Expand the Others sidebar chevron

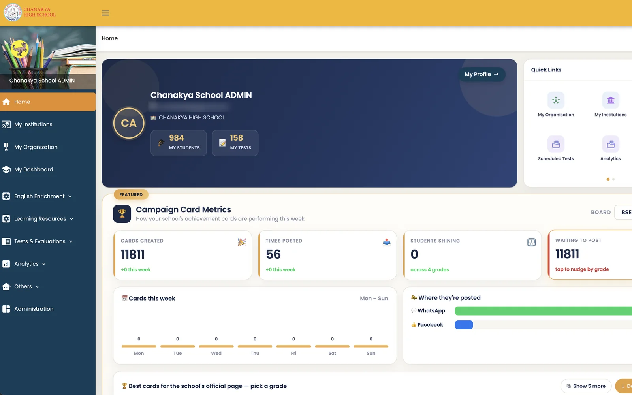coord(37,286)
